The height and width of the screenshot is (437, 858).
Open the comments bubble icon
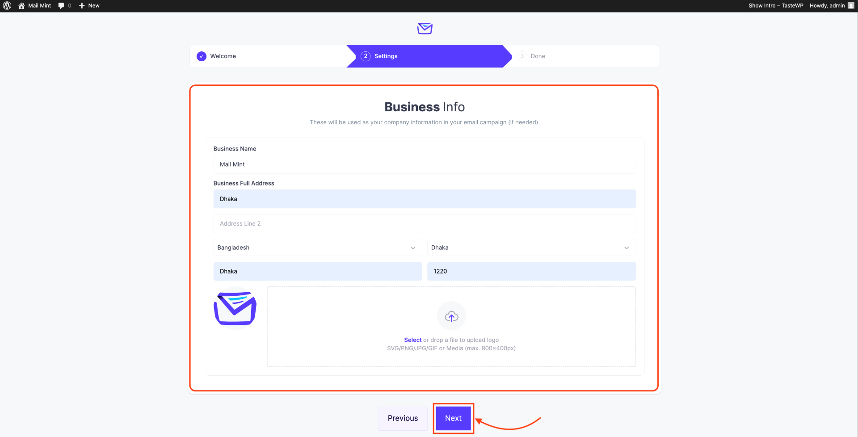click(x=61, y=6)
